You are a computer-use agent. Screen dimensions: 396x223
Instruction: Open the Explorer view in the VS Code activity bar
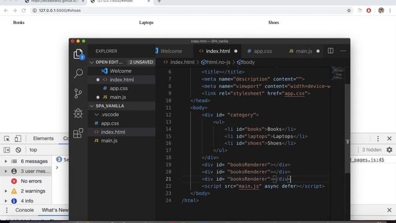coord(79,54)
